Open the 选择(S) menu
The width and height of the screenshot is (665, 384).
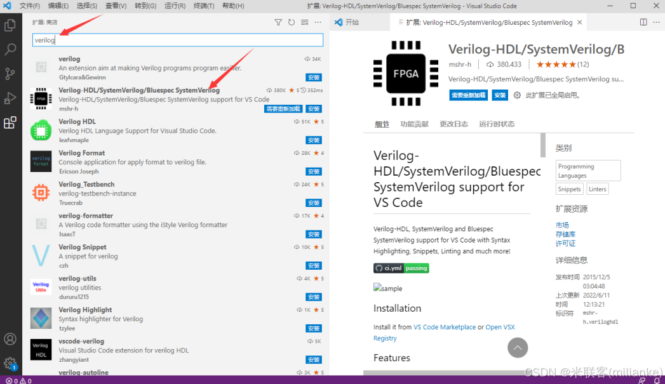click(x=87, y=6)
